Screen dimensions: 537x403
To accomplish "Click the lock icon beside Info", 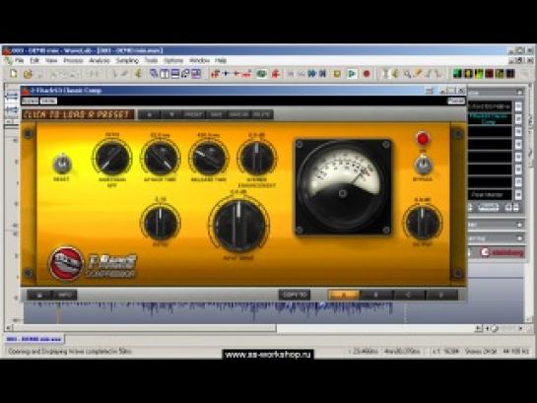I will (39, 295).
